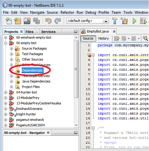Viewport: 149px width, 151px height.
Task: Toggle the History editor view button
Action: tap(103, 39)
